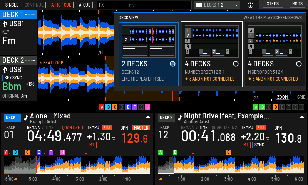Select 4 Decks number order thumbnail
The width and height of the screenshot is (308, 185).
pos(212,42)
